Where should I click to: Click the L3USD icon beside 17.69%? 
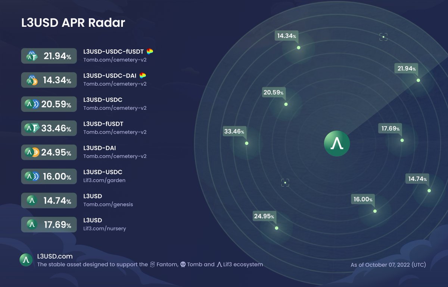32,225
